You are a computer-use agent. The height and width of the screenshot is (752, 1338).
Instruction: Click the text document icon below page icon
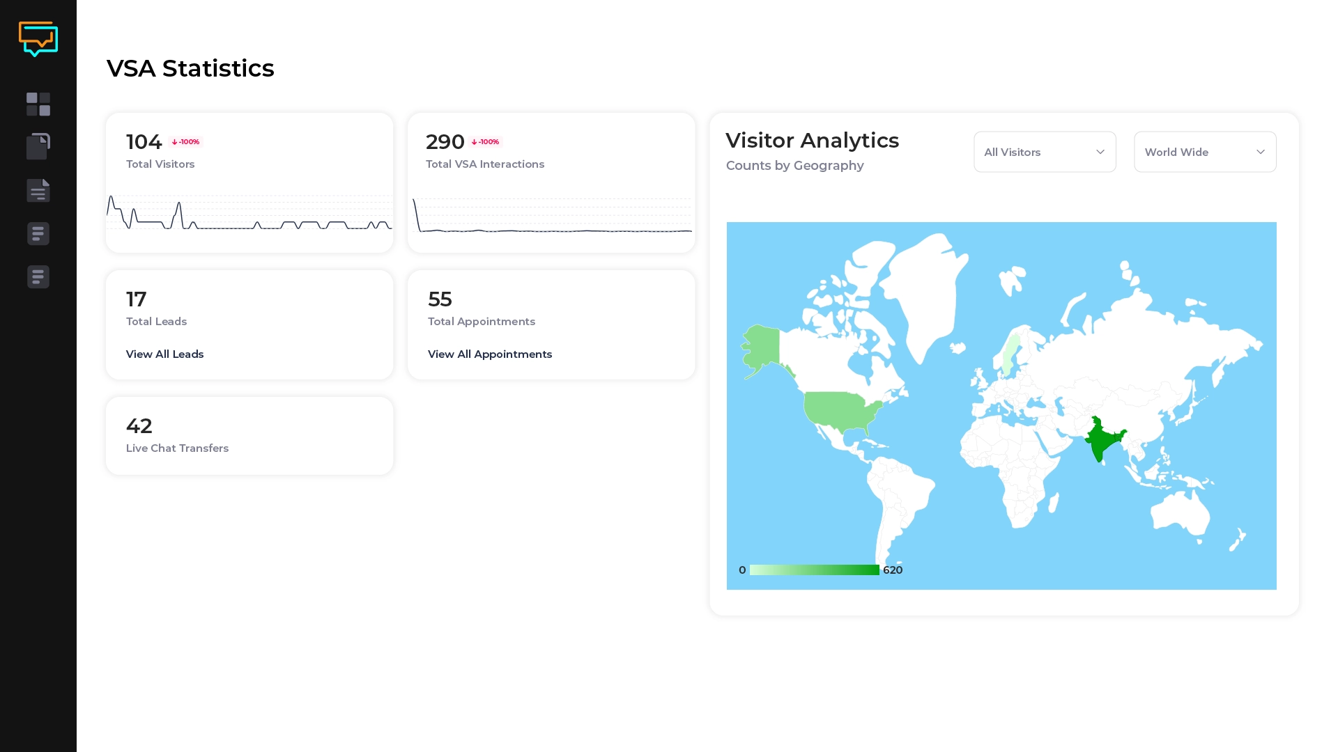[x=38, y=189]
